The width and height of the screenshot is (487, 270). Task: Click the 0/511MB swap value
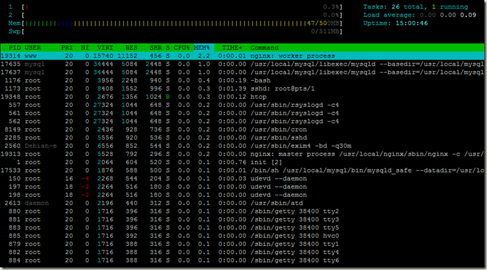click(x=325, y=32)
